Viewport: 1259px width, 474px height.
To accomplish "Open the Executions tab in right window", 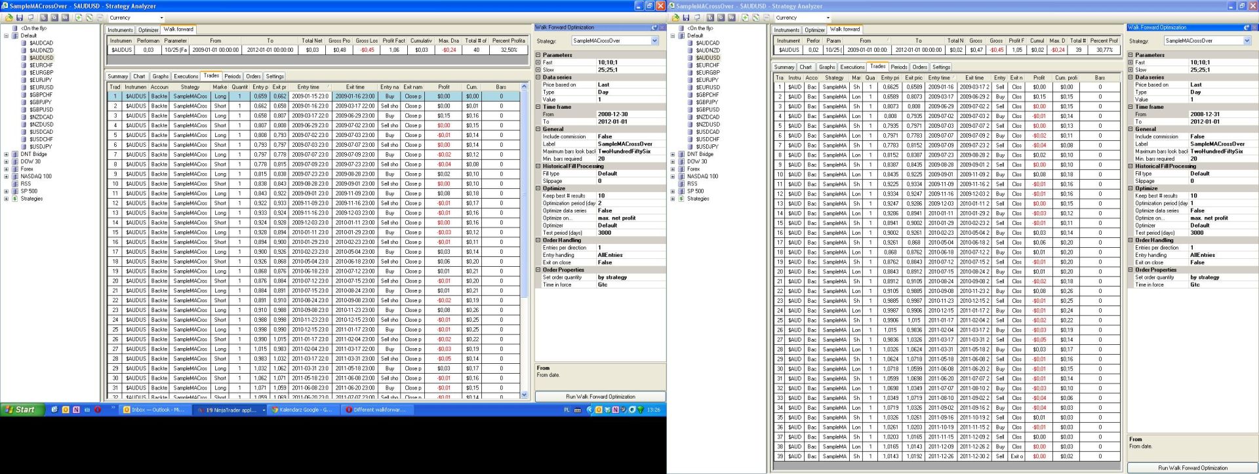I will tap(852, 68).
